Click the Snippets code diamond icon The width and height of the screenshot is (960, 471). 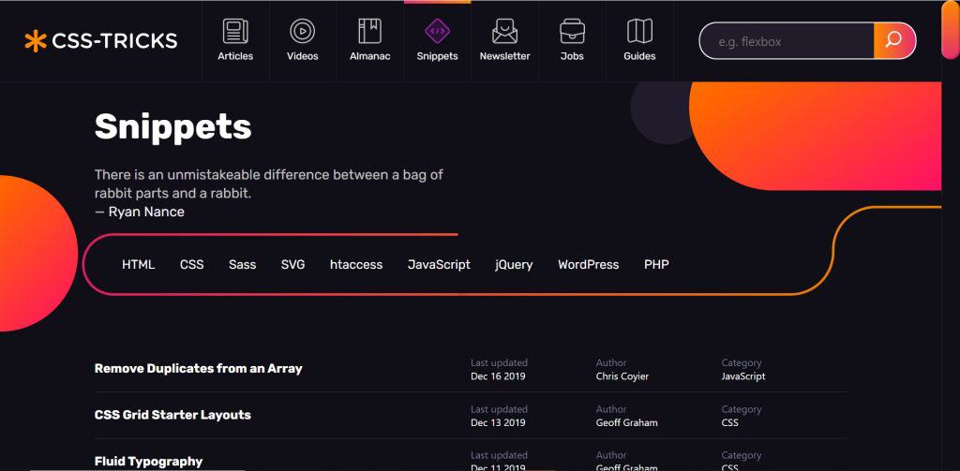point(437,31)
